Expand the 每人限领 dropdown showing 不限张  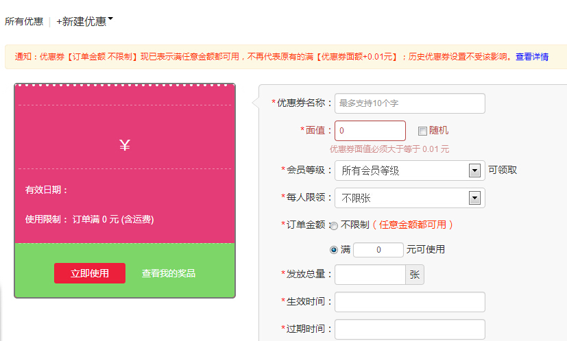(x=410, y=198)
